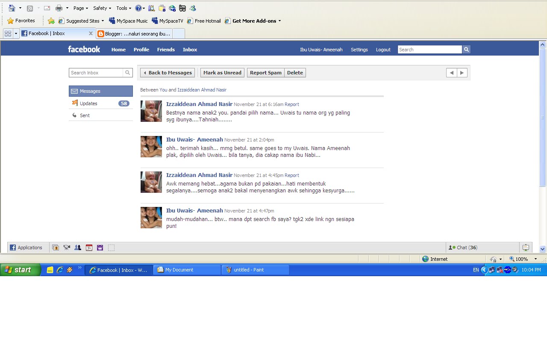Open Inbox in the Facebook navigation
547x342 pixels.
pos(190,50)
